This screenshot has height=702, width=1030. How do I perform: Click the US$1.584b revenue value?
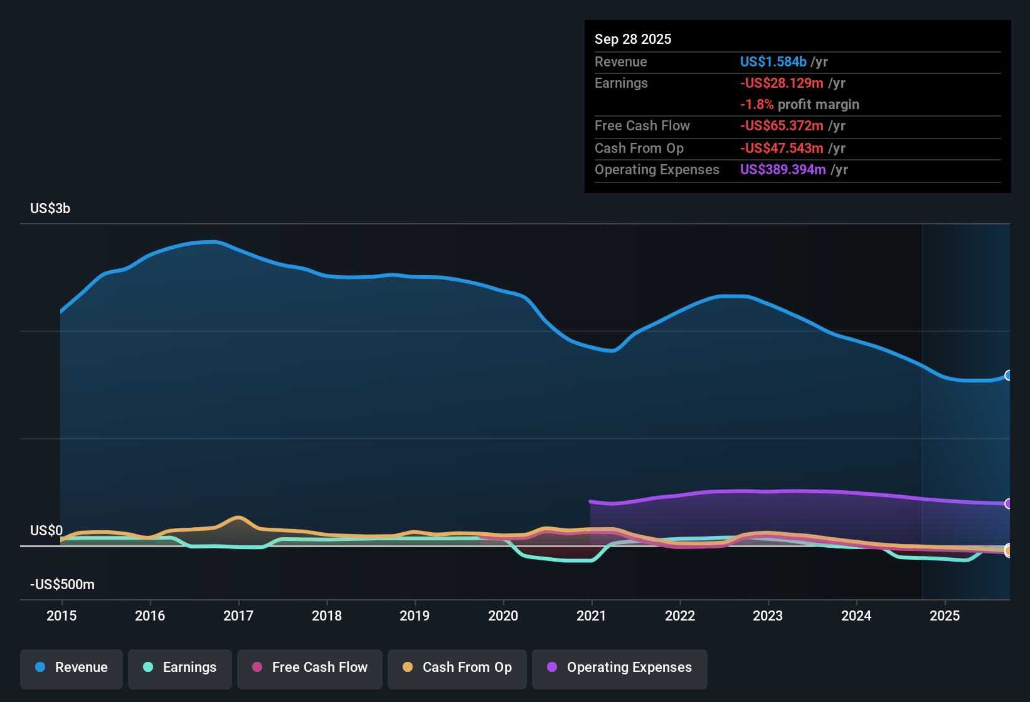point(773,62)
